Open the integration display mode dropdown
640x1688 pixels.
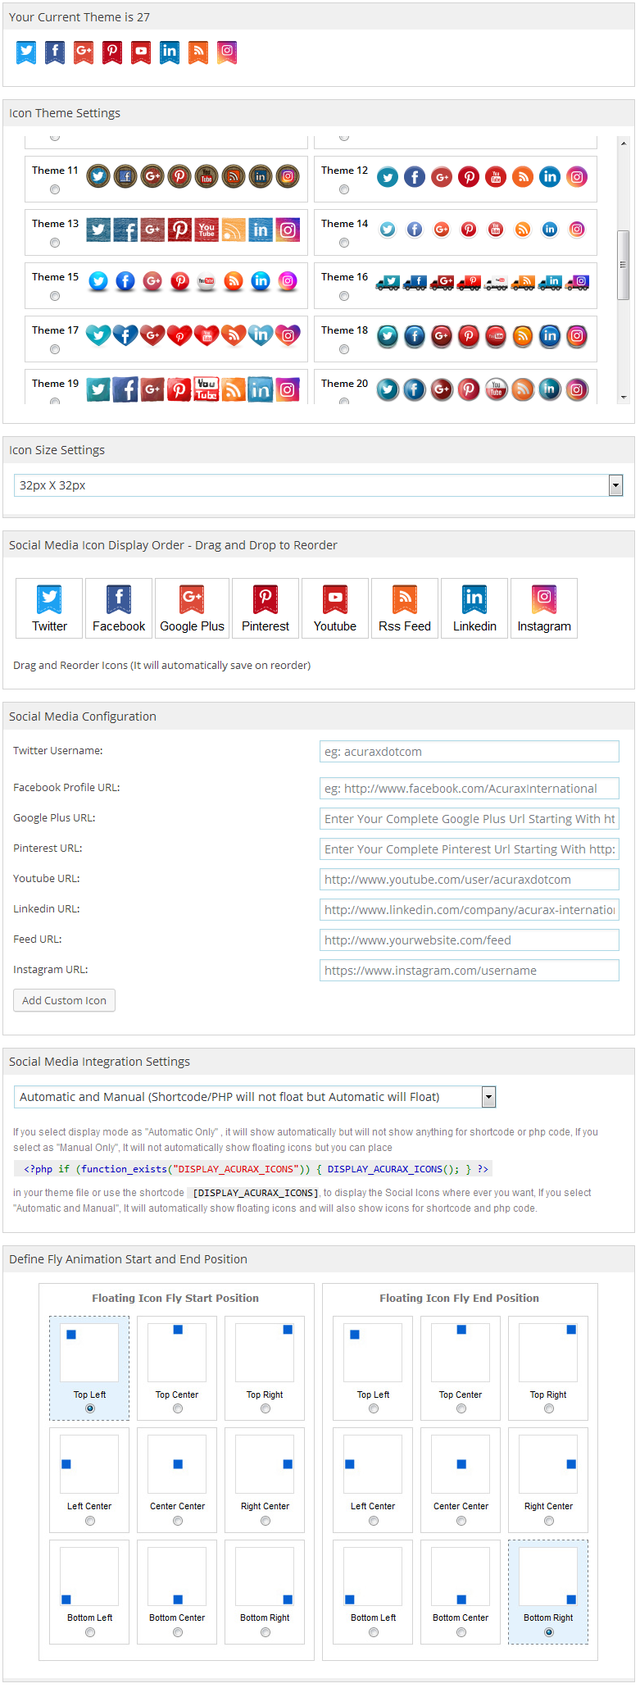point(488,1097)
